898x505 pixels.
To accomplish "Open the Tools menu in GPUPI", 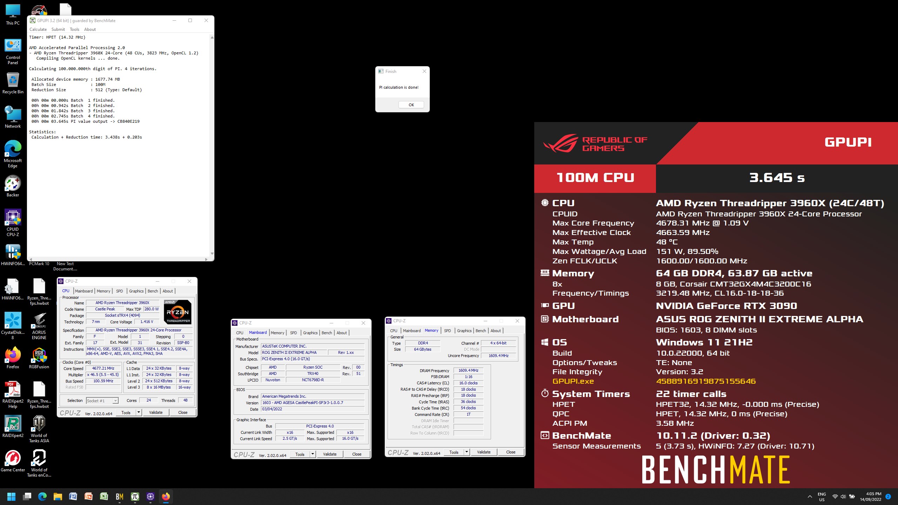I will coord(74,29).
